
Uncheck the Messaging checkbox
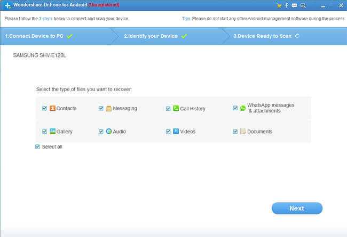click(x=101, y=108)
